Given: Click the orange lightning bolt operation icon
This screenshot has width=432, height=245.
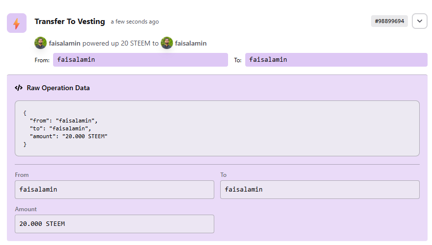Looking at the screenshot, I should point(17,23).
